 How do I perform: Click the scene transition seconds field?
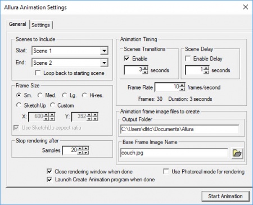pos(133,70)
